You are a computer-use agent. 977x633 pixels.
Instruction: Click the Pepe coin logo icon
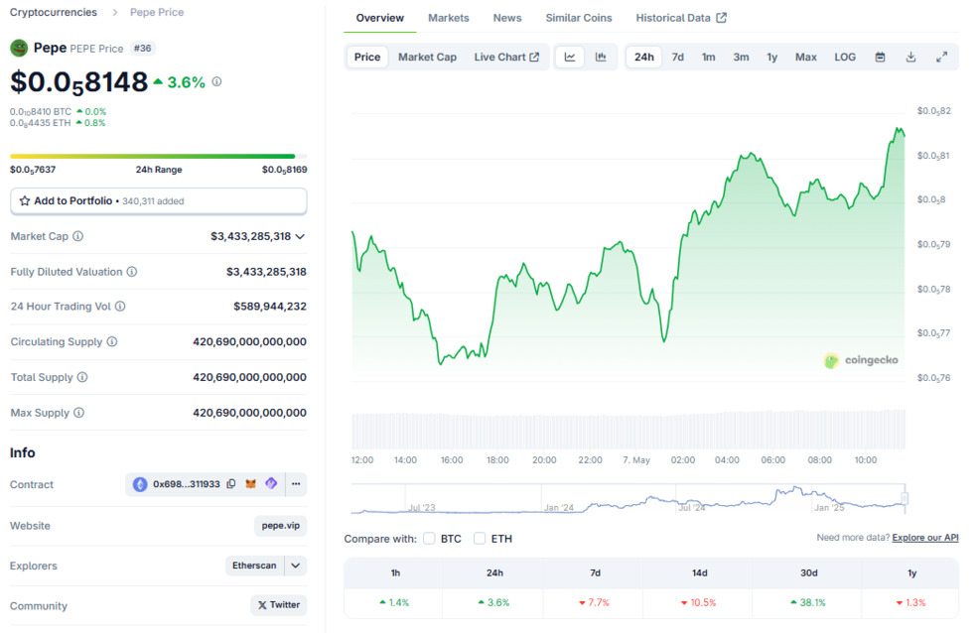(x=19, y=48)
